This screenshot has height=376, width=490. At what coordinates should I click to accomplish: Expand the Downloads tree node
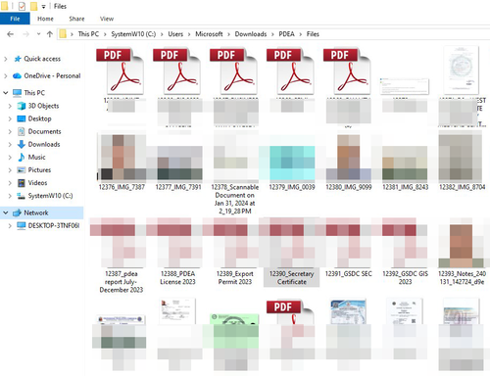(10, 145)
